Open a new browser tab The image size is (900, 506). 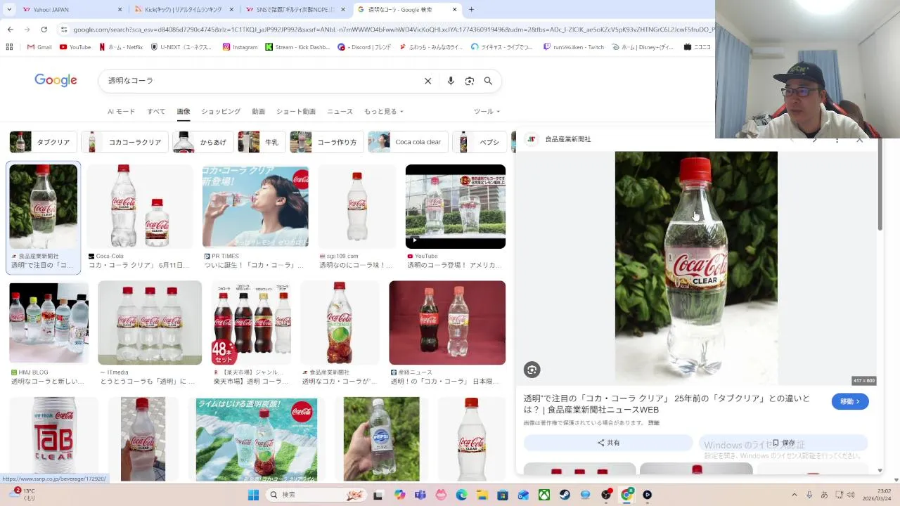[x=471, y=10]
